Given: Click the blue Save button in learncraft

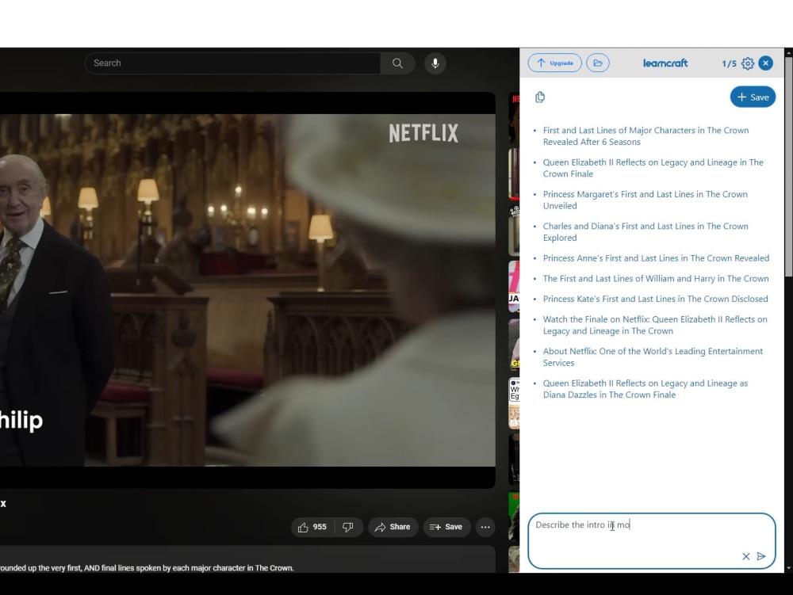Looking at the screenshot, I should point(753,97).
